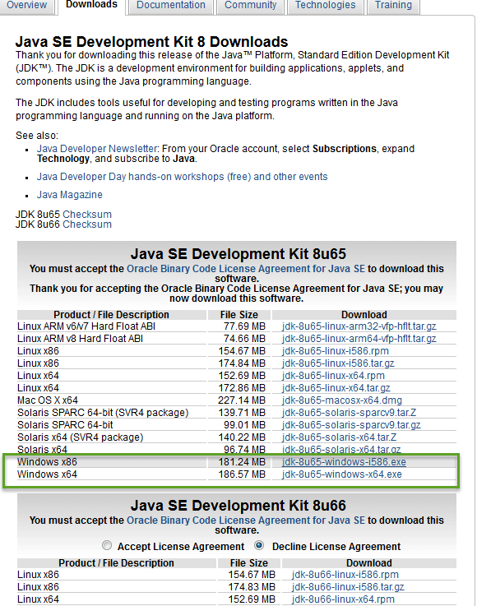The width and height of the screenshot is (477, 606).
Task: Go to the Community tab
Action: coord(251,5)
